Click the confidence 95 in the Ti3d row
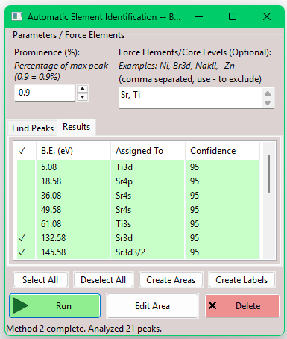287x339 pixels. (222, 167)
